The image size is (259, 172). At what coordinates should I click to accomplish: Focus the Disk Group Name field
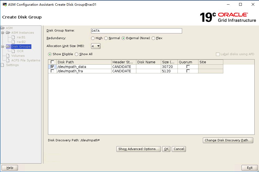point(136,31)
